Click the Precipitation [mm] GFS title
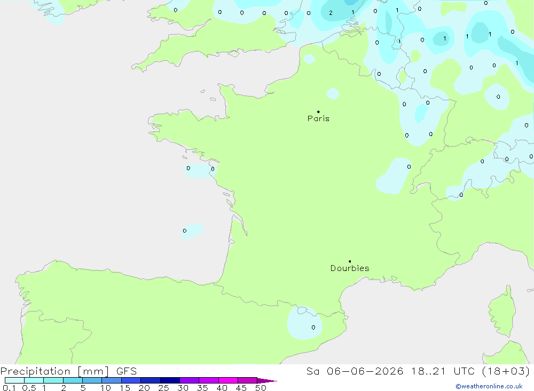 [68, 371]
